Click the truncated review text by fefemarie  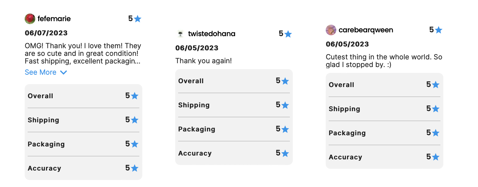[x=83, y=54]
